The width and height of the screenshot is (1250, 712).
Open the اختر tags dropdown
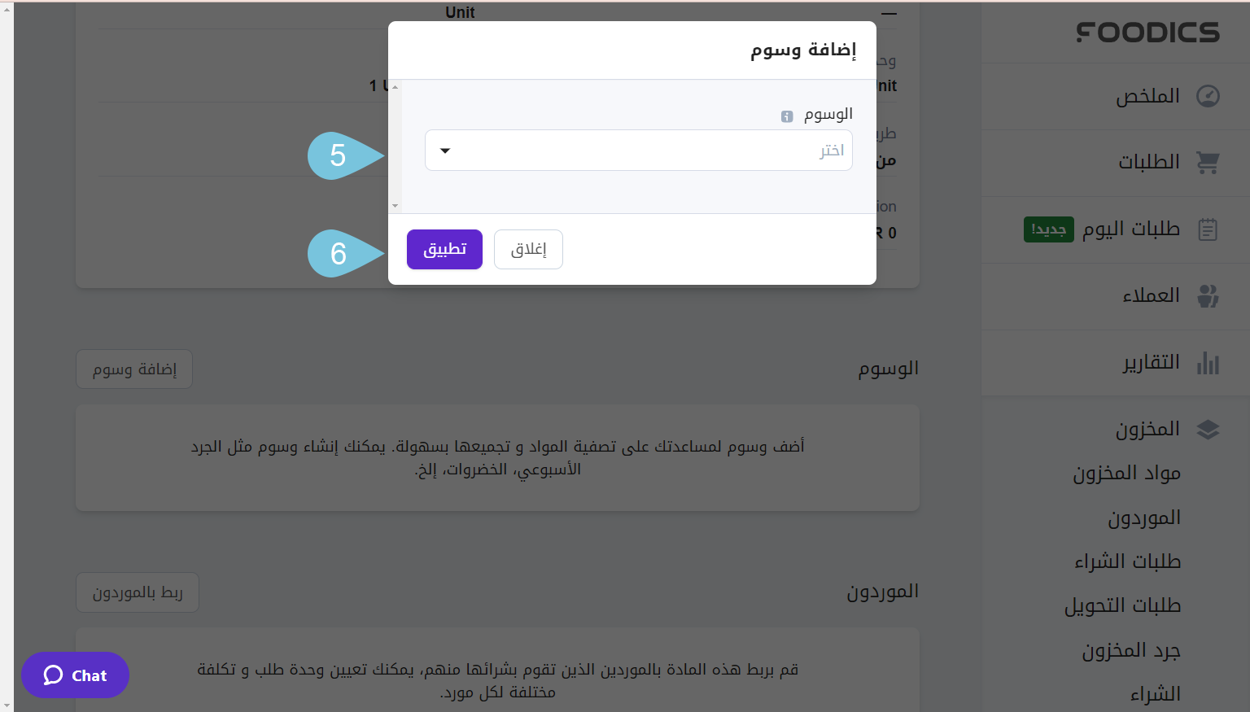pyautogui.click(x=639, y=151)
